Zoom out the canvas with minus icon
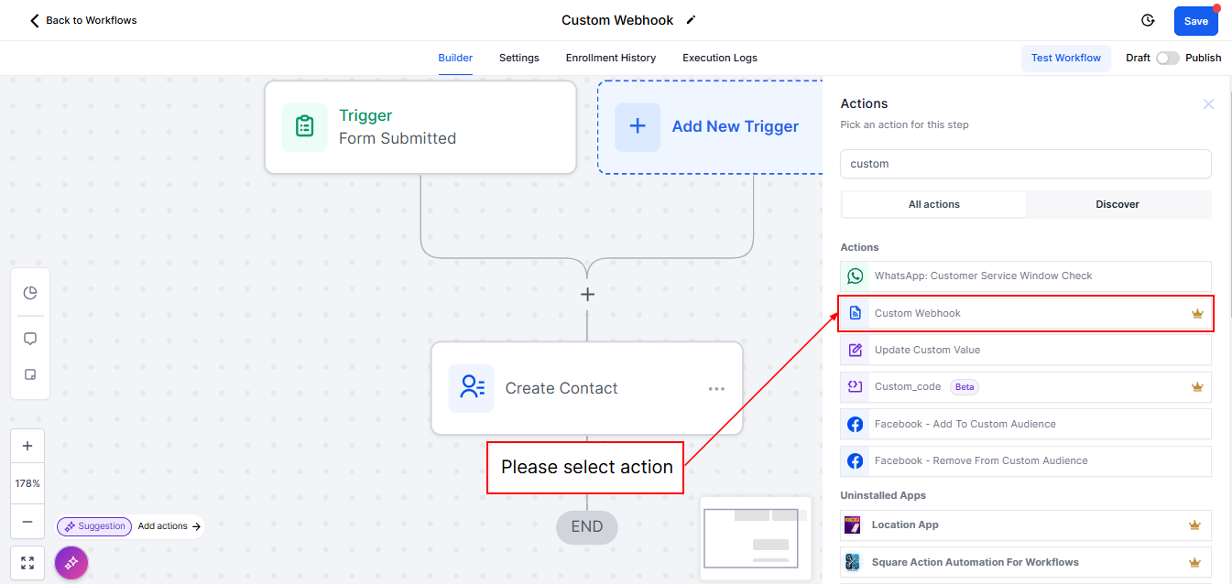 point(27,522)
